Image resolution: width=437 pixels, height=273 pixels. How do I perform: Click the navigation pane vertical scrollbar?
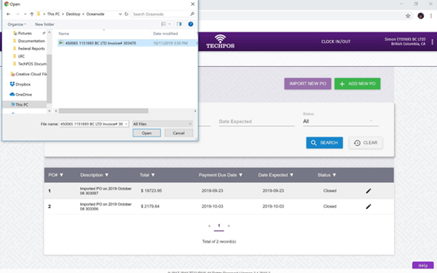tap(49, 78)
